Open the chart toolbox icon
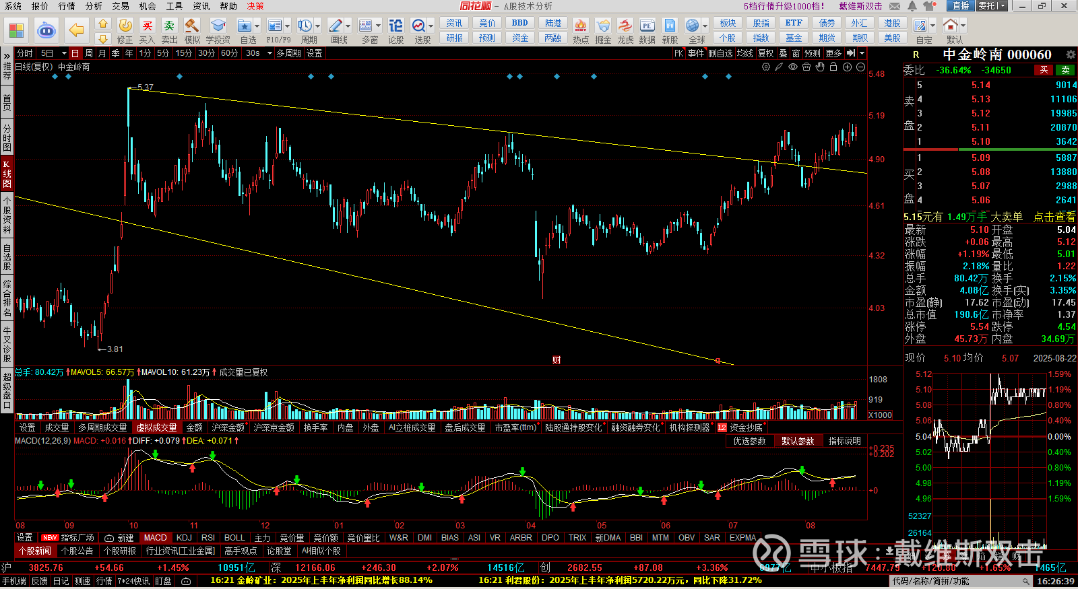Image resolution: width=1078 pixels, height=589 pixels. coord(806,67)
